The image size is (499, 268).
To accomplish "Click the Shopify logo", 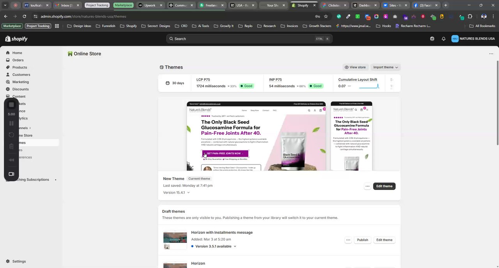I will (x=16, y=39).
